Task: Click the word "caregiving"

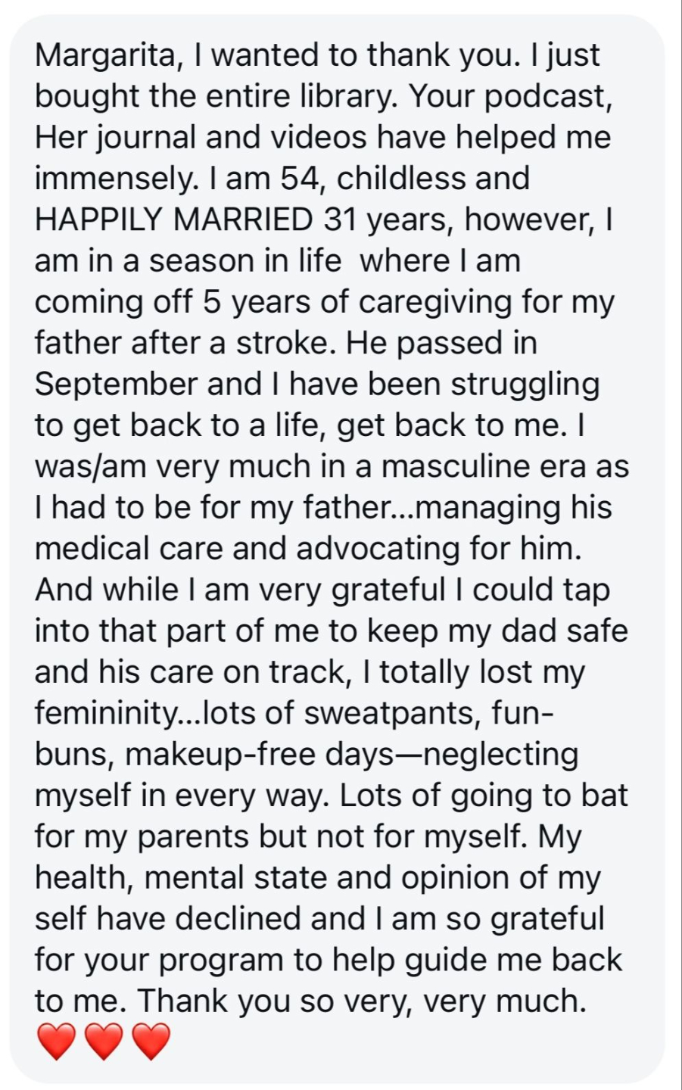Action: click(x=436, y=301)
